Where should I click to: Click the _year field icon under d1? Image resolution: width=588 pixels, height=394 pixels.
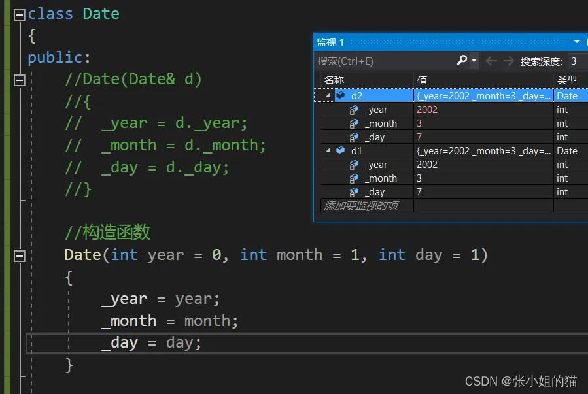(x=354, y=165)
